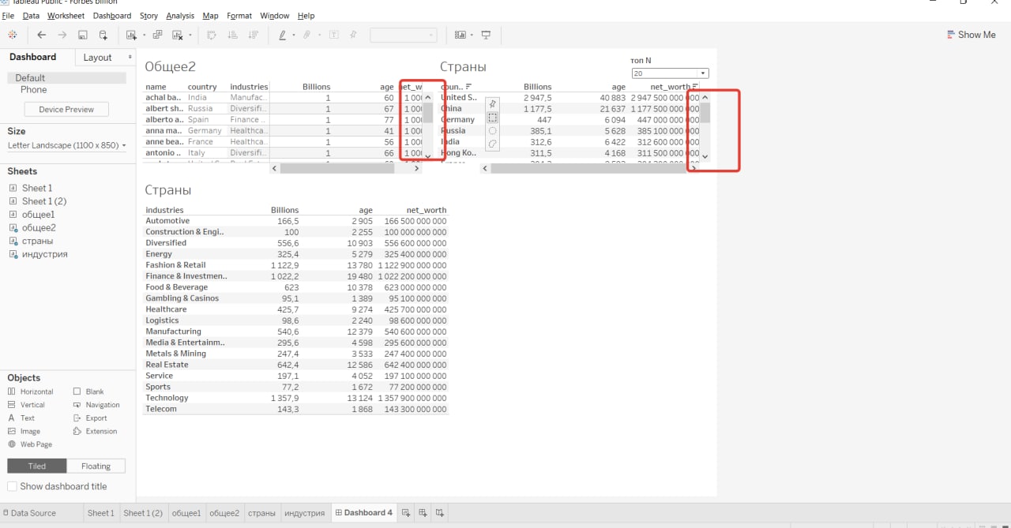Select the Phone layout
Image resolution: width=1011 pixels, height=528 pixels.
(34, 90)
